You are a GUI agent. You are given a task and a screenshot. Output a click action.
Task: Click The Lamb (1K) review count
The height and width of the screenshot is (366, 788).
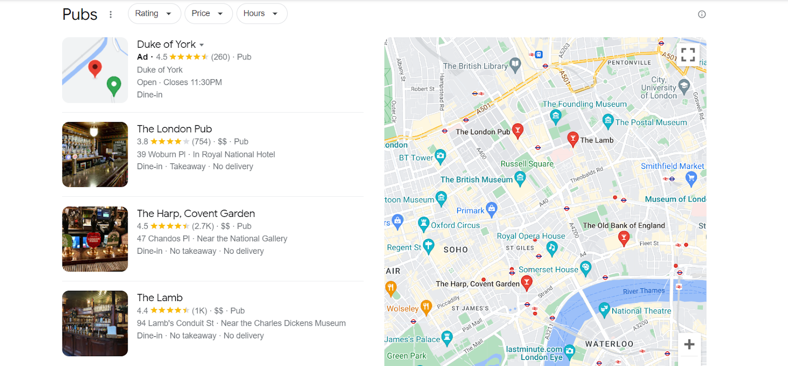199,311
